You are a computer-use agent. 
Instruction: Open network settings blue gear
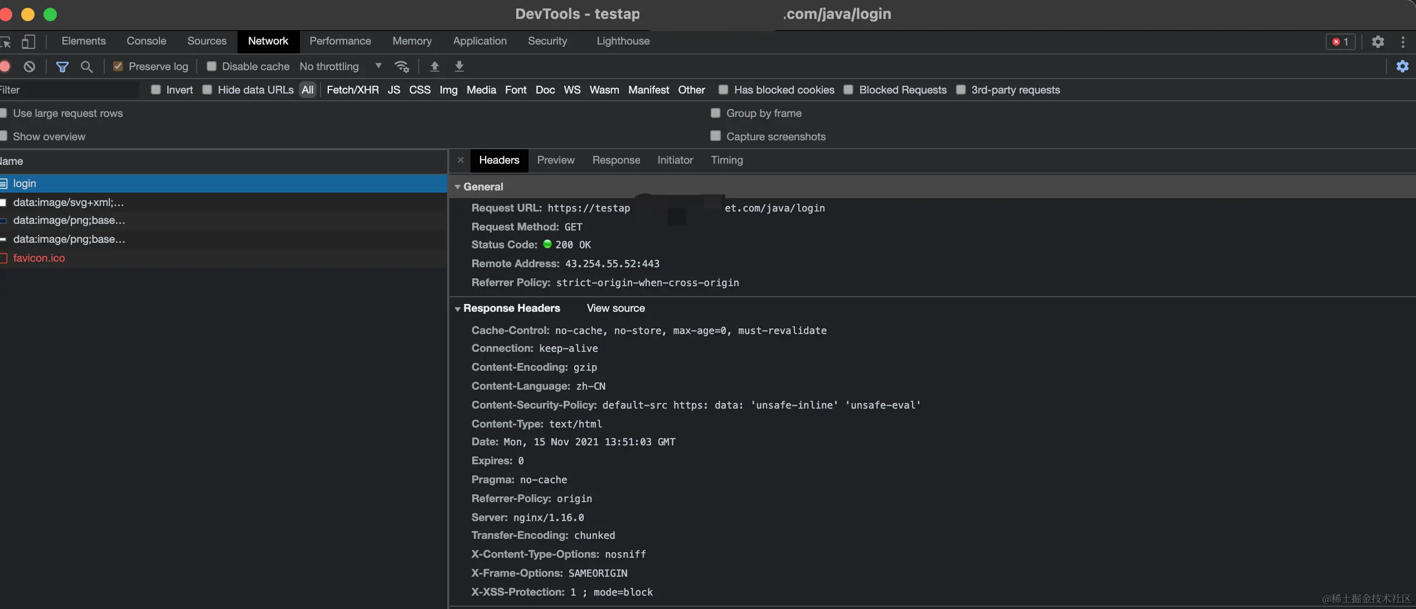point(1402,67)
